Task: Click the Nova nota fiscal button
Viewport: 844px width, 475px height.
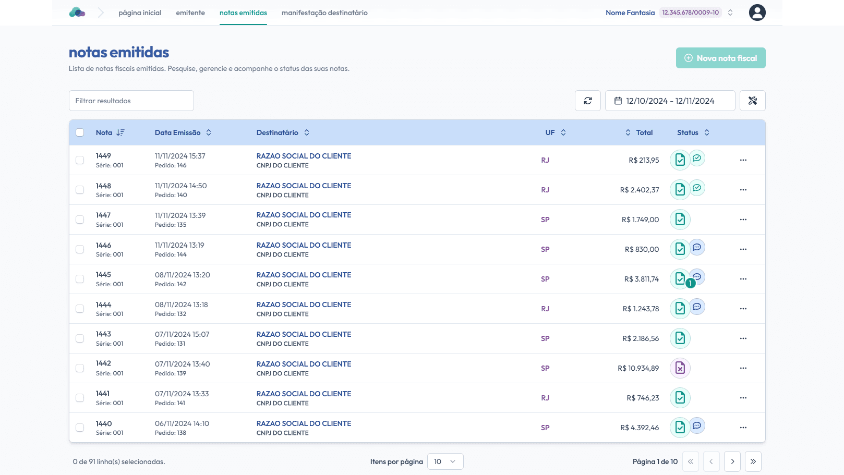Action: [x=720, y=58]
